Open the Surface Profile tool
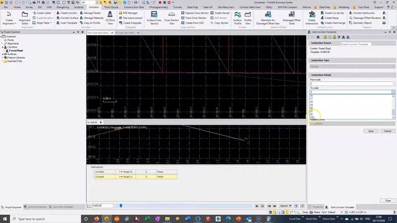Viewport: 397px width, 223px height. [238, 18]
